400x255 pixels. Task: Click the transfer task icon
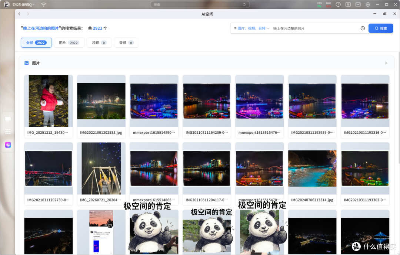tap(348, 4)
